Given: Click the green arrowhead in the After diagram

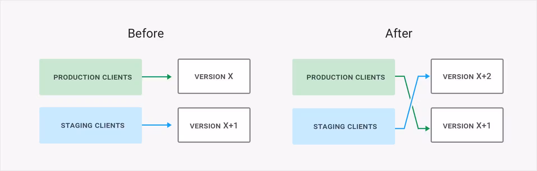Looking at the screenshot, I should [x=427, y=129].
